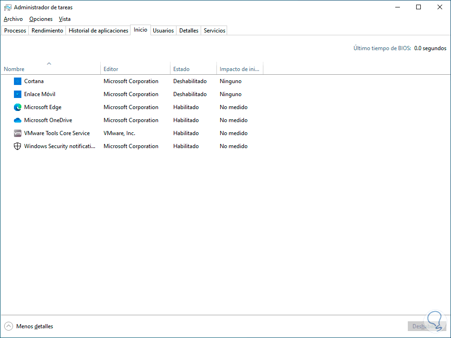451x338 pixels.
Task: Click Ninguno impact for Cortana
Action: 230,81
